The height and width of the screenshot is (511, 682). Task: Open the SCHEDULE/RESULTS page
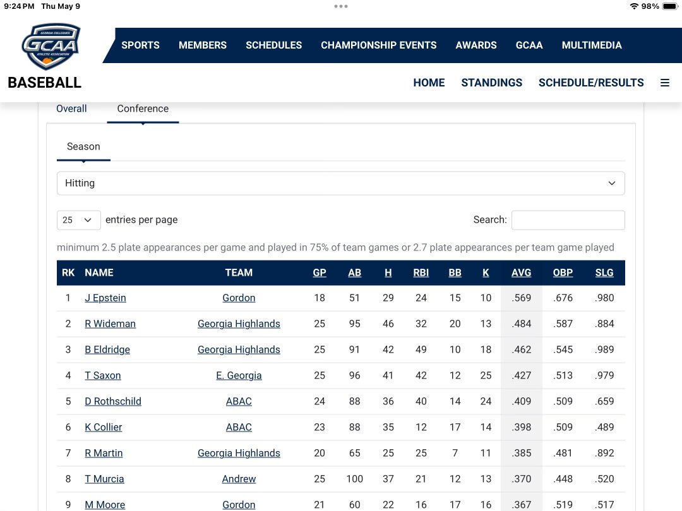coord(591,83)
